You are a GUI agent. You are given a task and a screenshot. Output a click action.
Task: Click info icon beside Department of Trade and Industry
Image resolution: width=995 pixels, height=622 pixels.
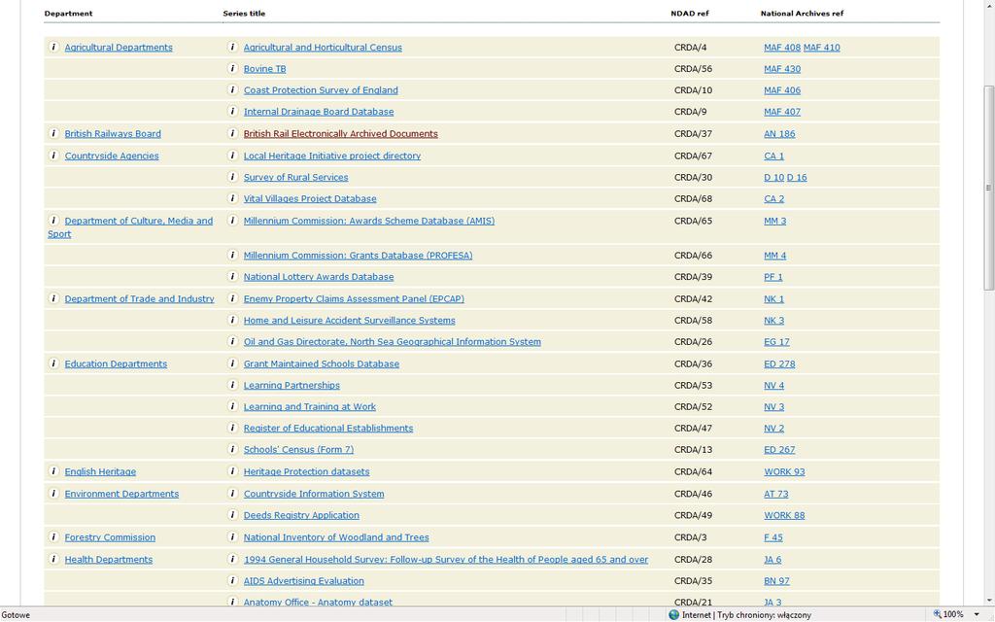pos(54,298)
